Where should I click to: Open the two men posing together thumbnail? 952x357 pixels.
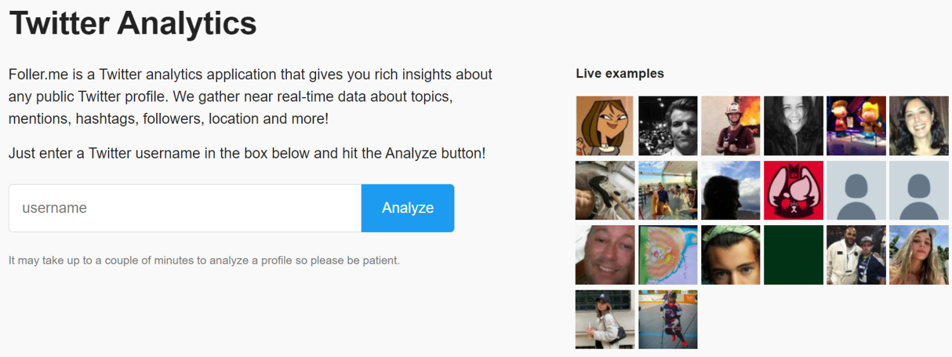856,255
